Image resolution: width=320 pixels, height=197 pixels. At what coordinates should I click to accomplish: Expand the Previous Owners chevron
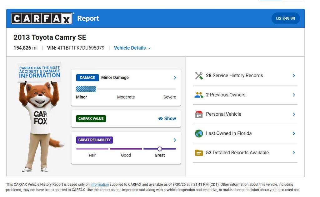pyautogui.click(x=294, y=95)
